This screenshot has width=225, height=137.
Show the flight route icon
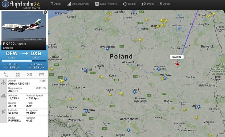6,75
